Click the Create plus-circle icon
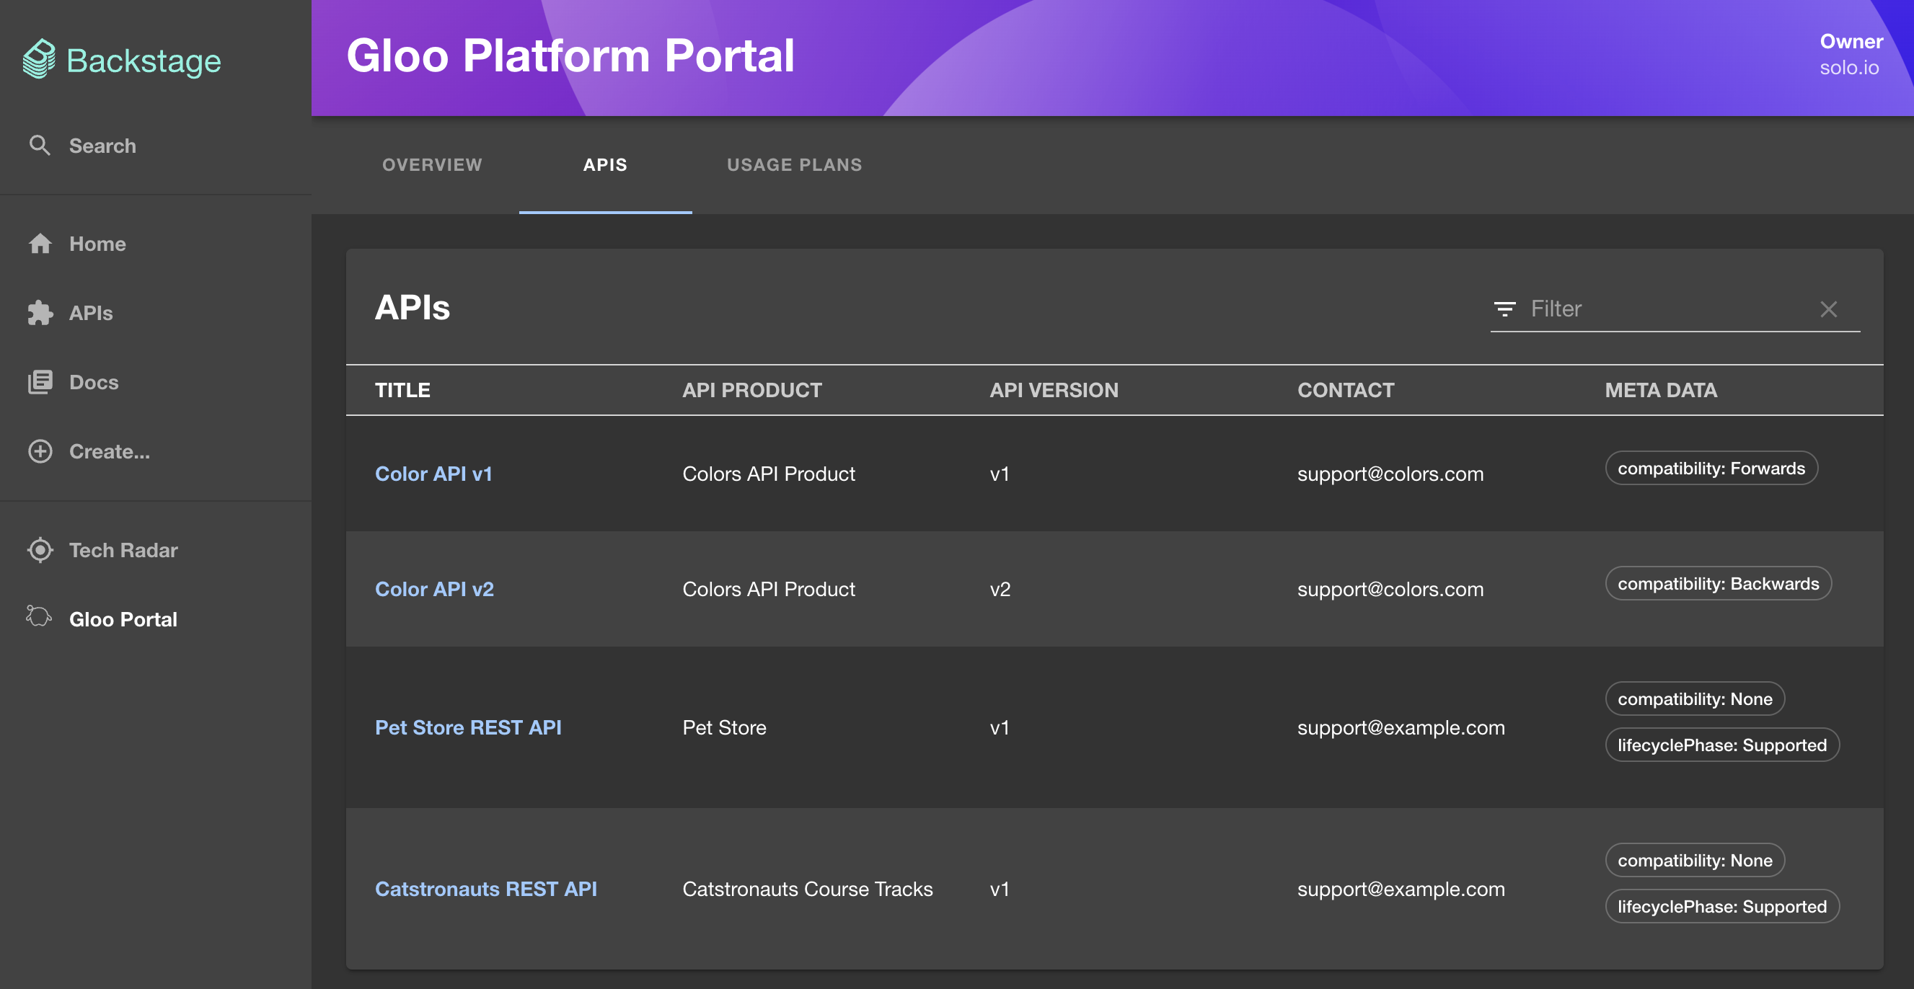The height and width of the screenshot is (989, 1914). 40,451
